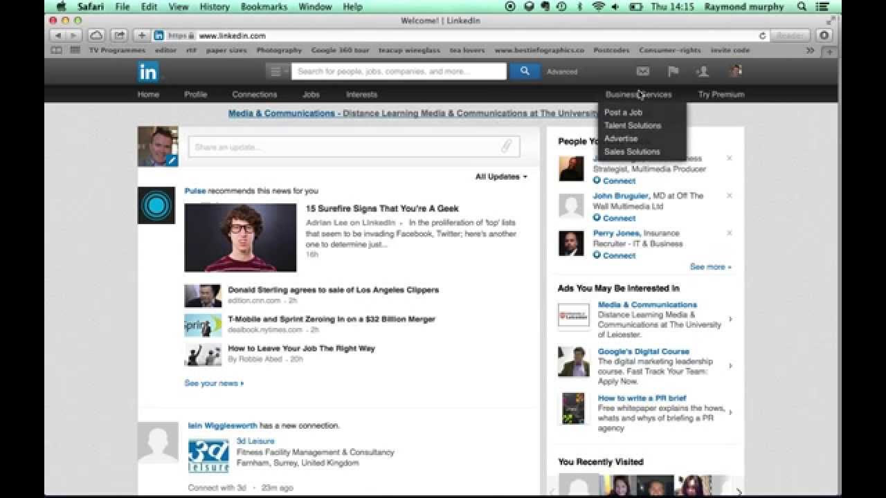Expand the Media & Communications ad arrow
This screenshot has height=498, width=886.
click(x=730, y=319)
